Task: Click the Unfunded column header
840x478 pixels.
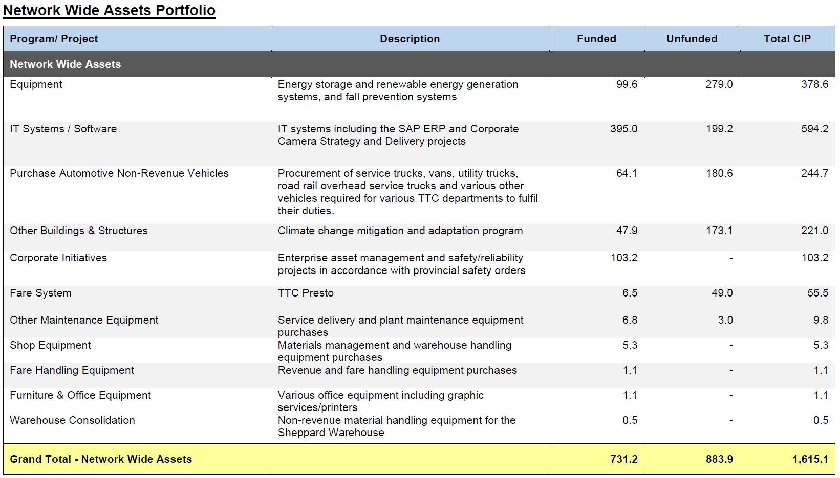Action: pos(692,39)
